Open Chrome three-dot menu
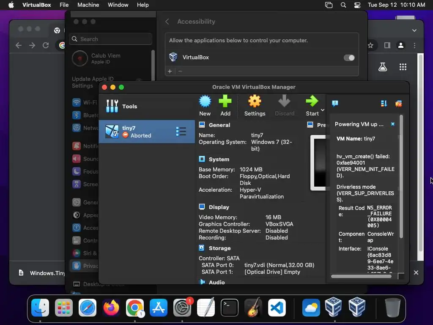433x325 pixels. pyautogui.click(x=414, y=45)
